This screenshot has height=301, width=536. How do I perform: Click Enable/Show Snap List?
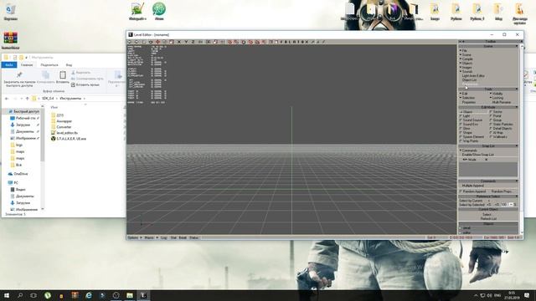(x=478, y=155)
